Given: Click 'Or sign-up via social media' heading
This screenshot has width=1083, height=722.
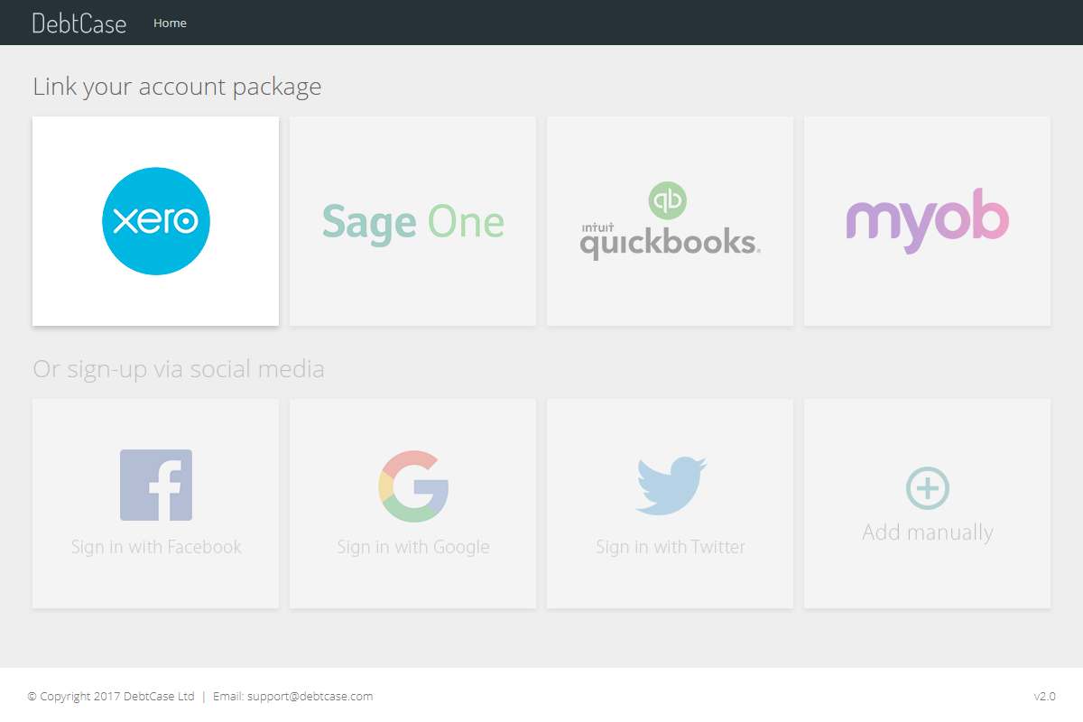Looking at the screenshot, I should (x=179, y=369).
